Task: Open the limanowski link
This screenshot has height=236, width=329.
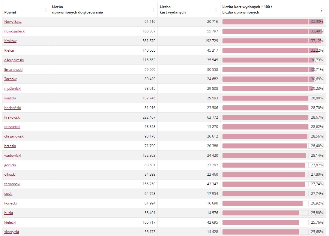Action: tap(13, 70)
